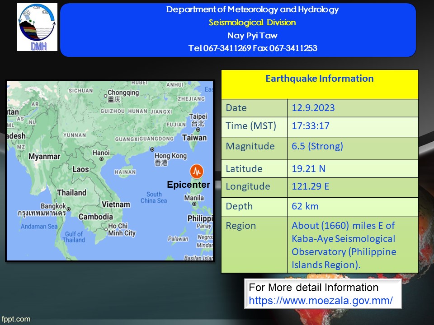This screenshot has width=434, height=325.
Task: Click the "Region" row label
Action: 241,226
